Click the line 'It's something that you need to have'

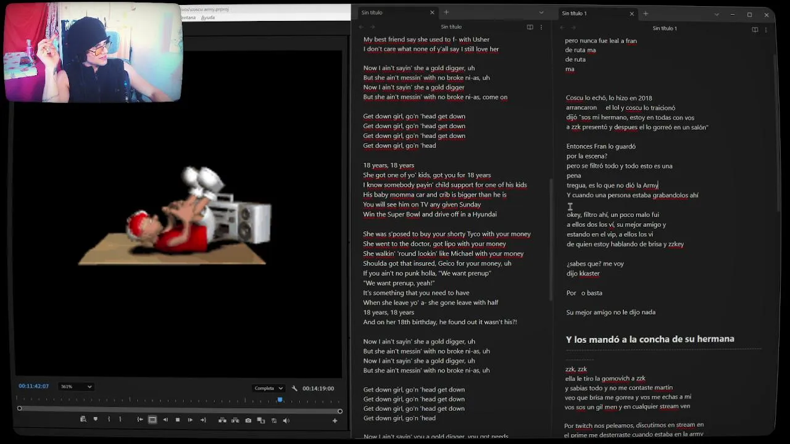[x=416, y=293]
